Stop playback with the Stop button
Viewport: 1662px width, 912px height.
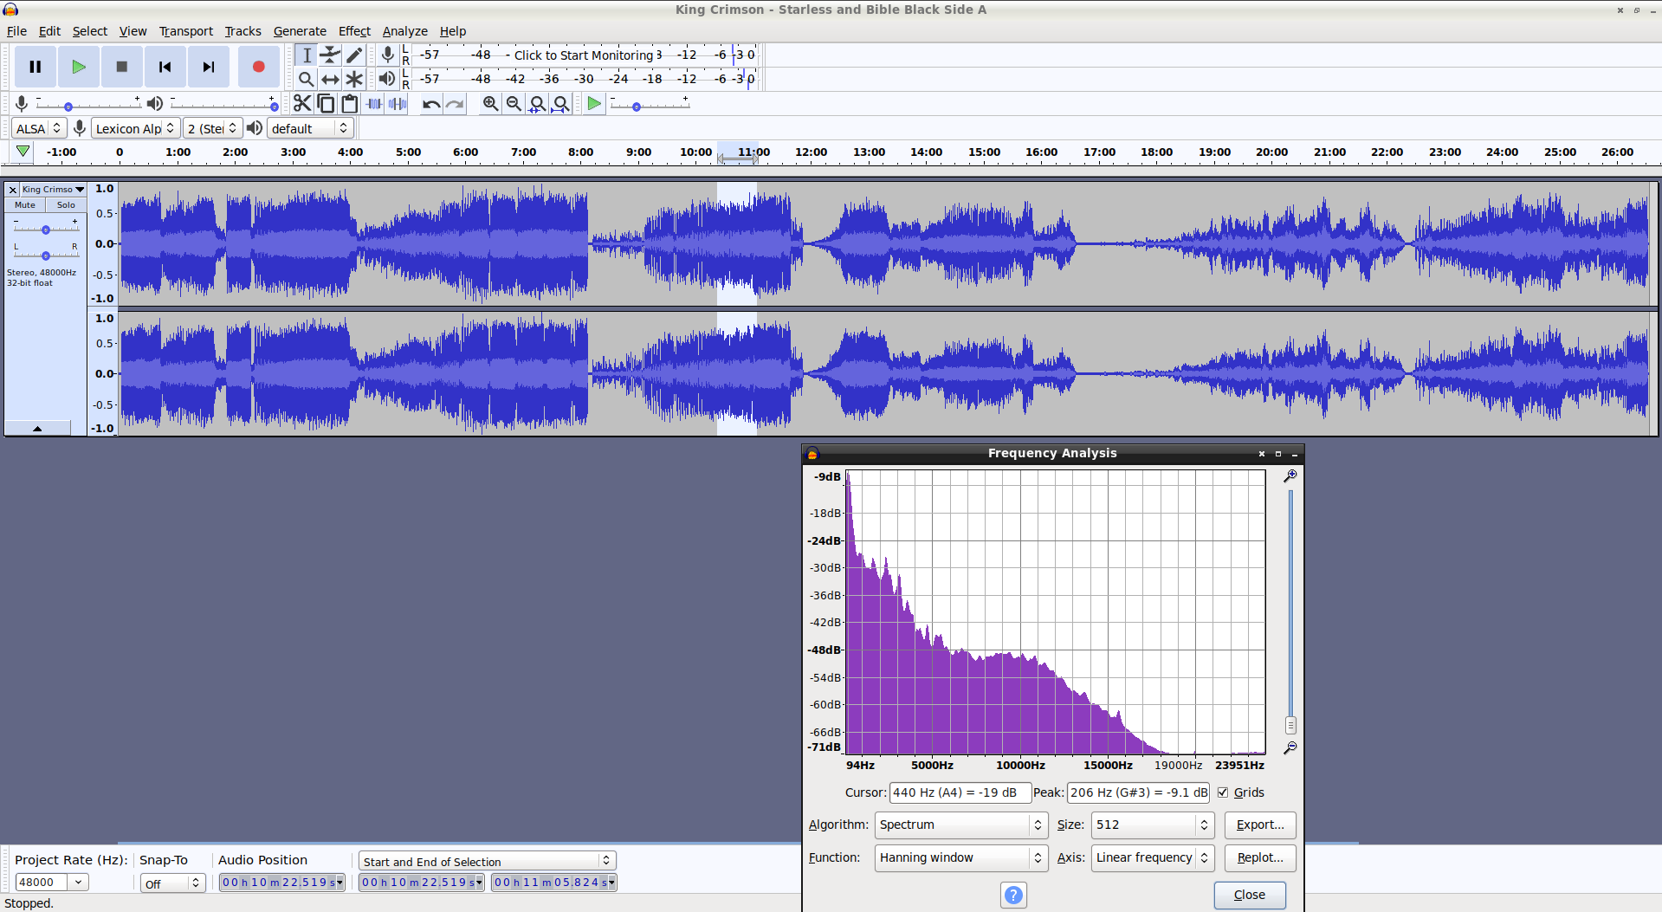(x=122, y=67)
